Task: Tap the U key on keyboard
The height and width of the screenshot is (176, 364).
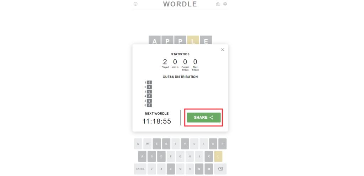Action: point(194,144)
